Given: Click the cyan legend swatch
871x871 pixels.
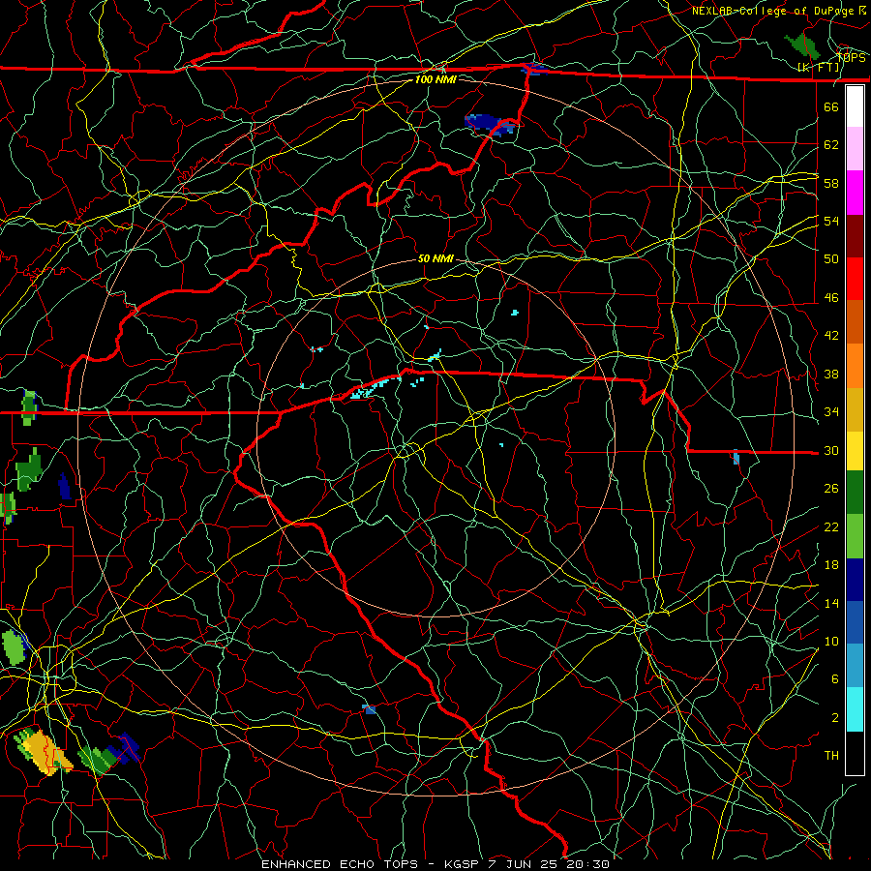Looking at the screenshot, I should [855, 709].
